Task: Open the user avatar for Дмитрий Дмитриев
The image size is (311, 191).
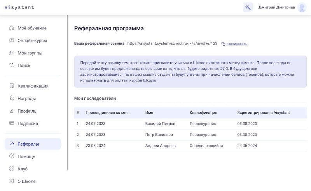Action: click(x=302, y=7)
